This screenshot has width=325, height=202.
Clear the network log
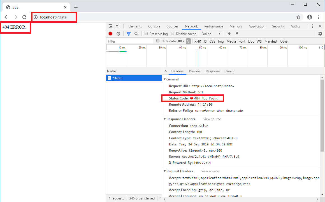pyautogui.click(x=118, y=34)
